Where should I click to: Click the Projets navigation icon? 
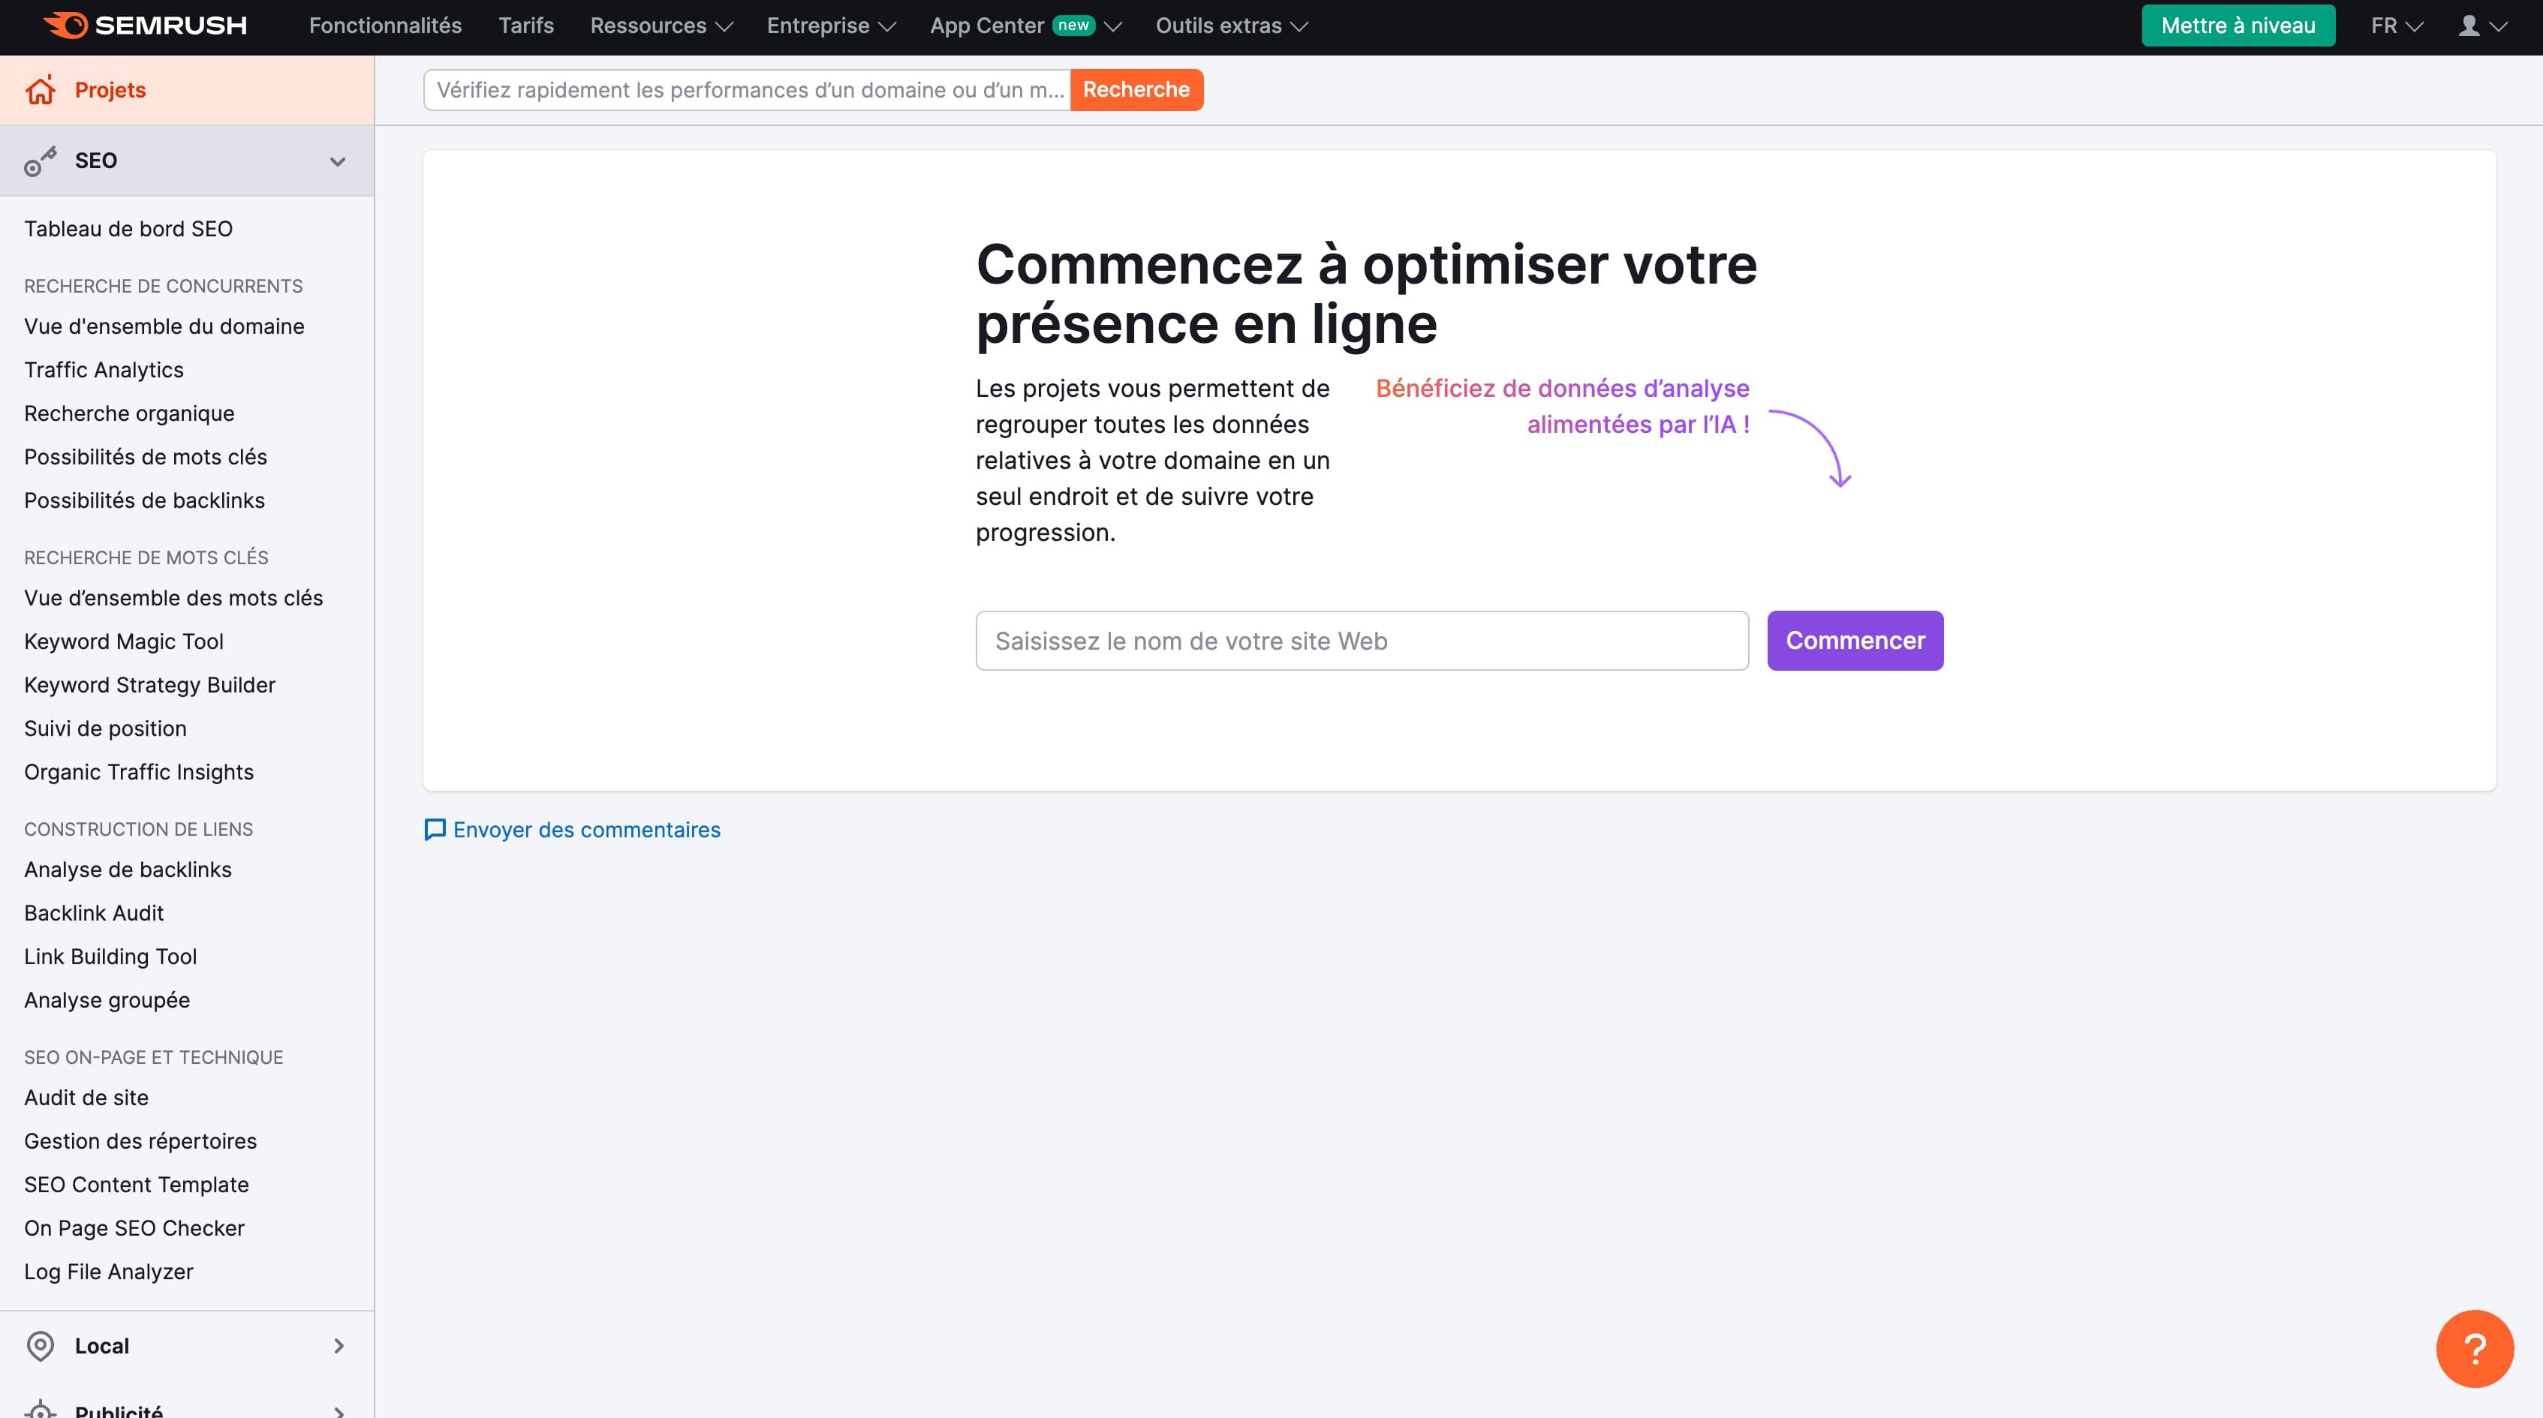[x=38, y=89]
